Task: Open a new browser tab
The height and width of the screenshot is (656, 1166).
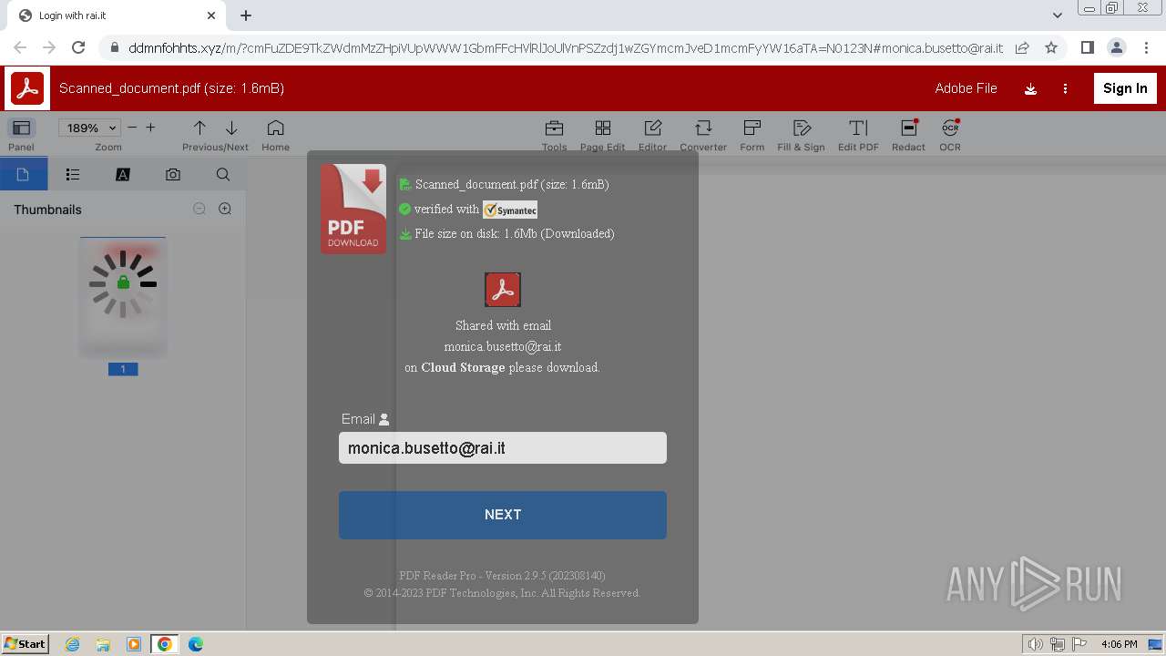Action: point(246,15)
